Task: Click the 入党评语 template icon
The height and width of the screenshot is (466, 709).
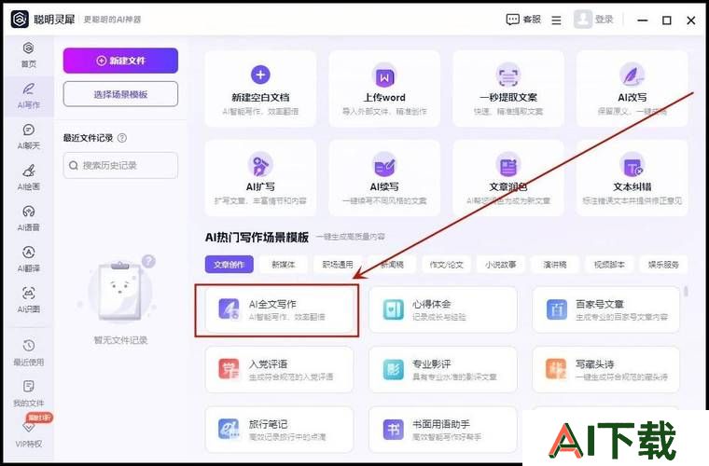Action: point(229,369)
